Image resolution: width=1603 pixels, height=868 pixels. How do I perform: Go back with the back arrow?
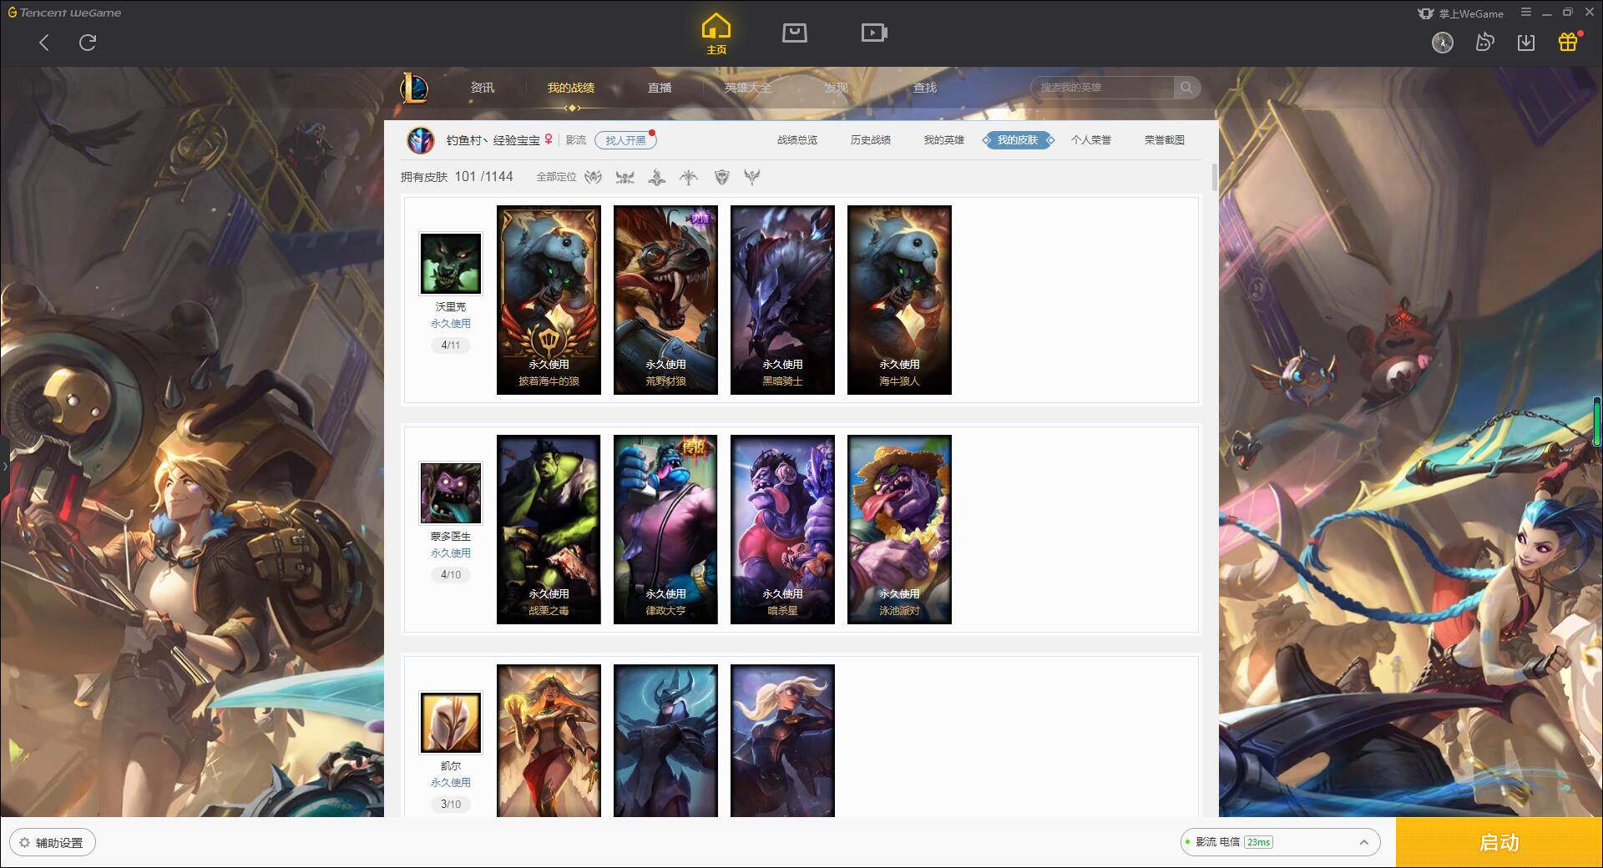tap(44, 43)
